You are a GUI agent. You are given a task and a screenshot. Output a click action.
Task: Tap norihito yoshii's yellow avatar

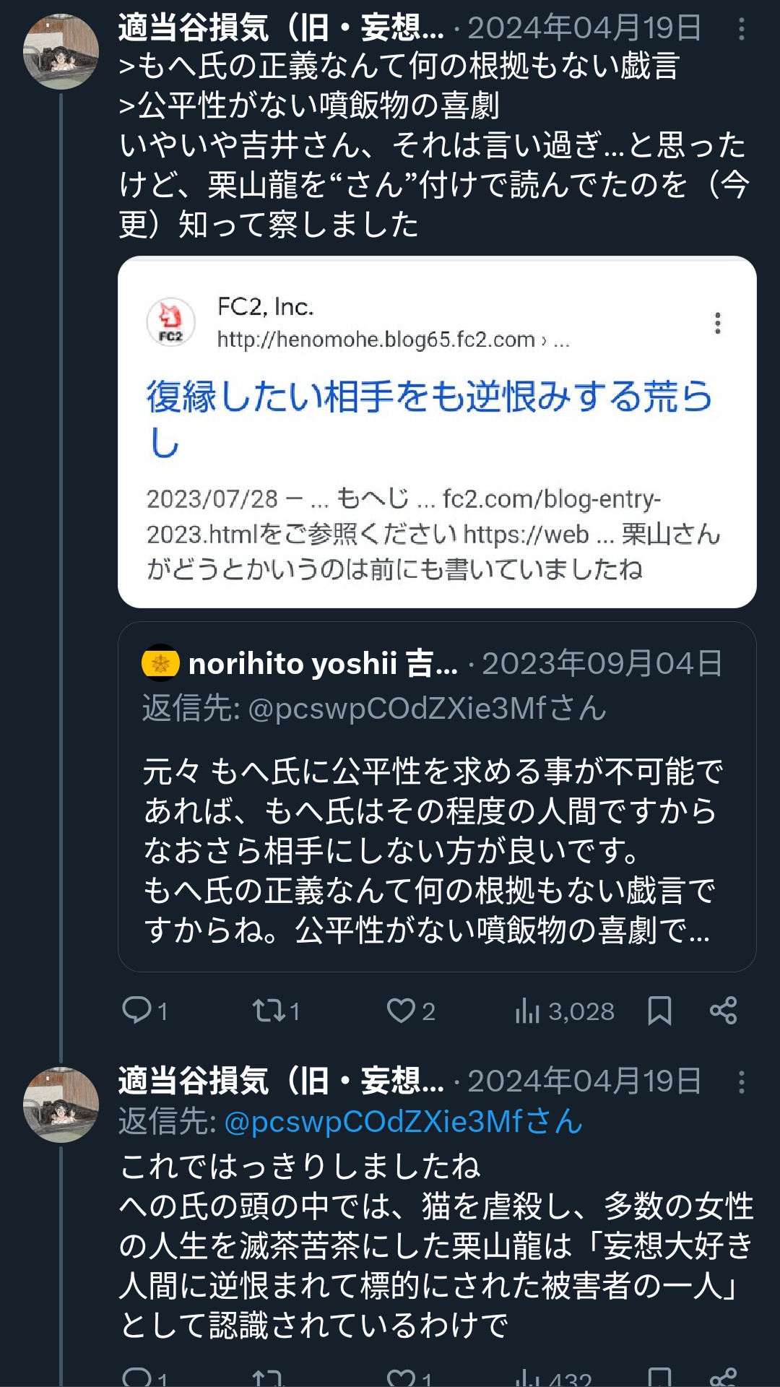pyautogui.click(x=160, y=662)
